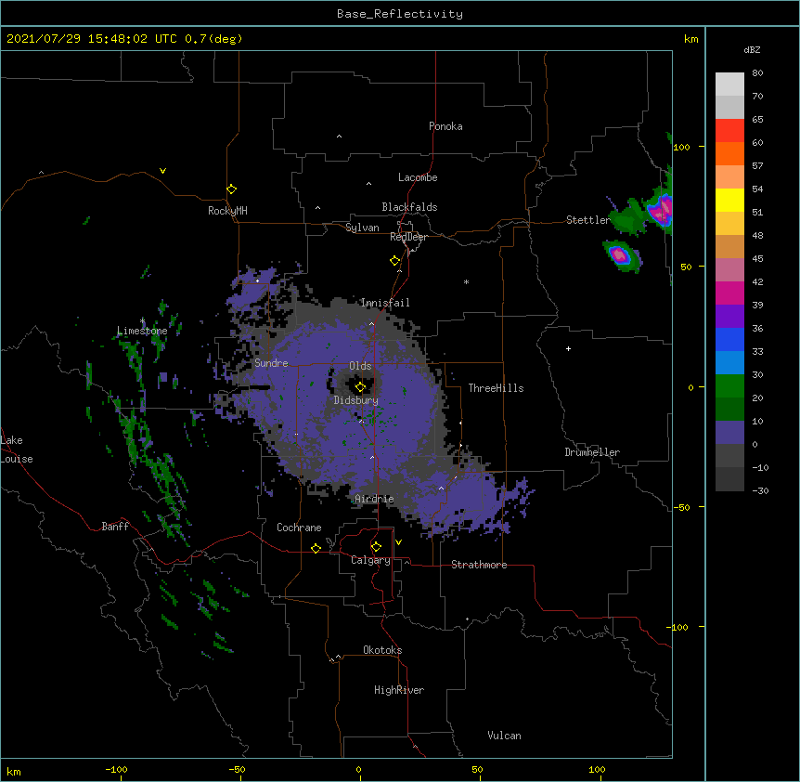
Task: Click the HighRiver town label
Action: pos(399,690)
